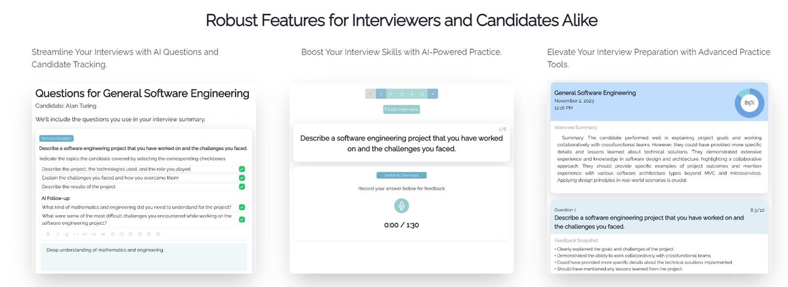
Task: Click the microphone record icon
Action: pos(401,206)
